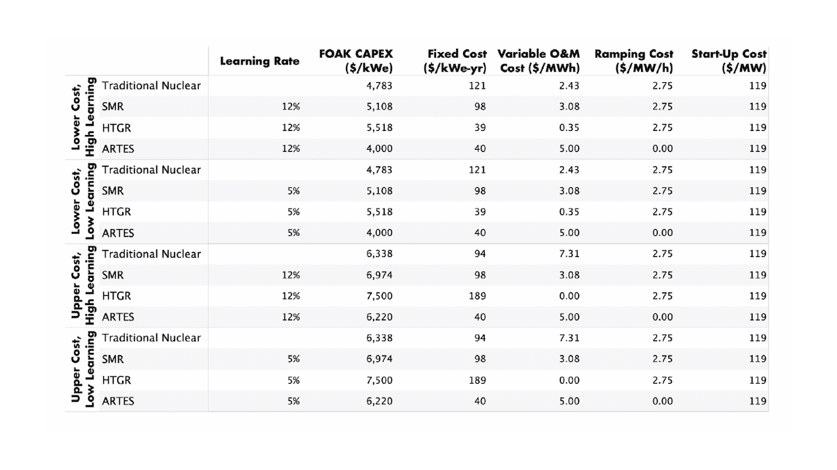The height and width of the screenshot is (470, 837).
Task: Click the Upper Cost, High Learning group label
Action: click(x=83, y=286)
